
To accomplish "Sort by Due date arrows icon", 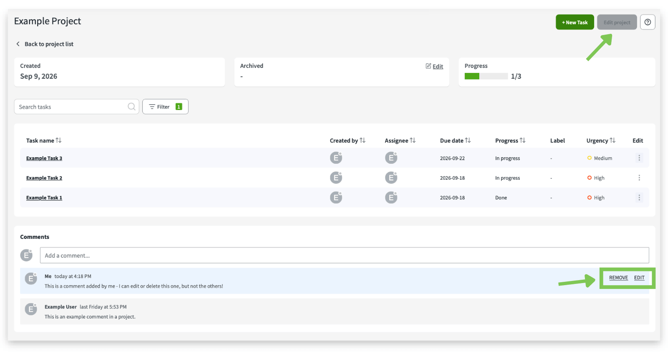I will pos(468,140).
